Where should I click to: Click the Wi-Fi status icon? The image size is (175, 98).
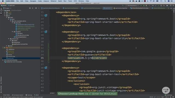[x=151, y=1]
